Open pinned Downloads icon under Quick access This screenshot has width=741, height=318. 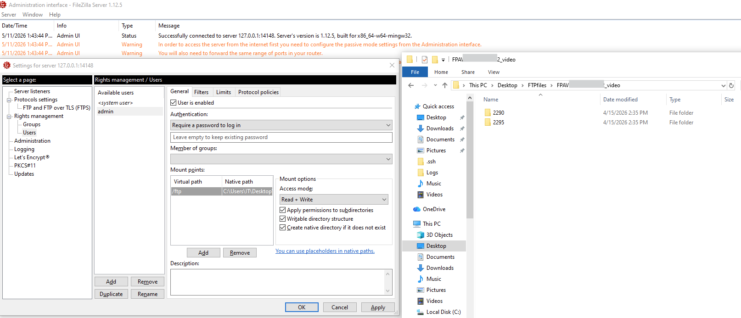point(420,128)
